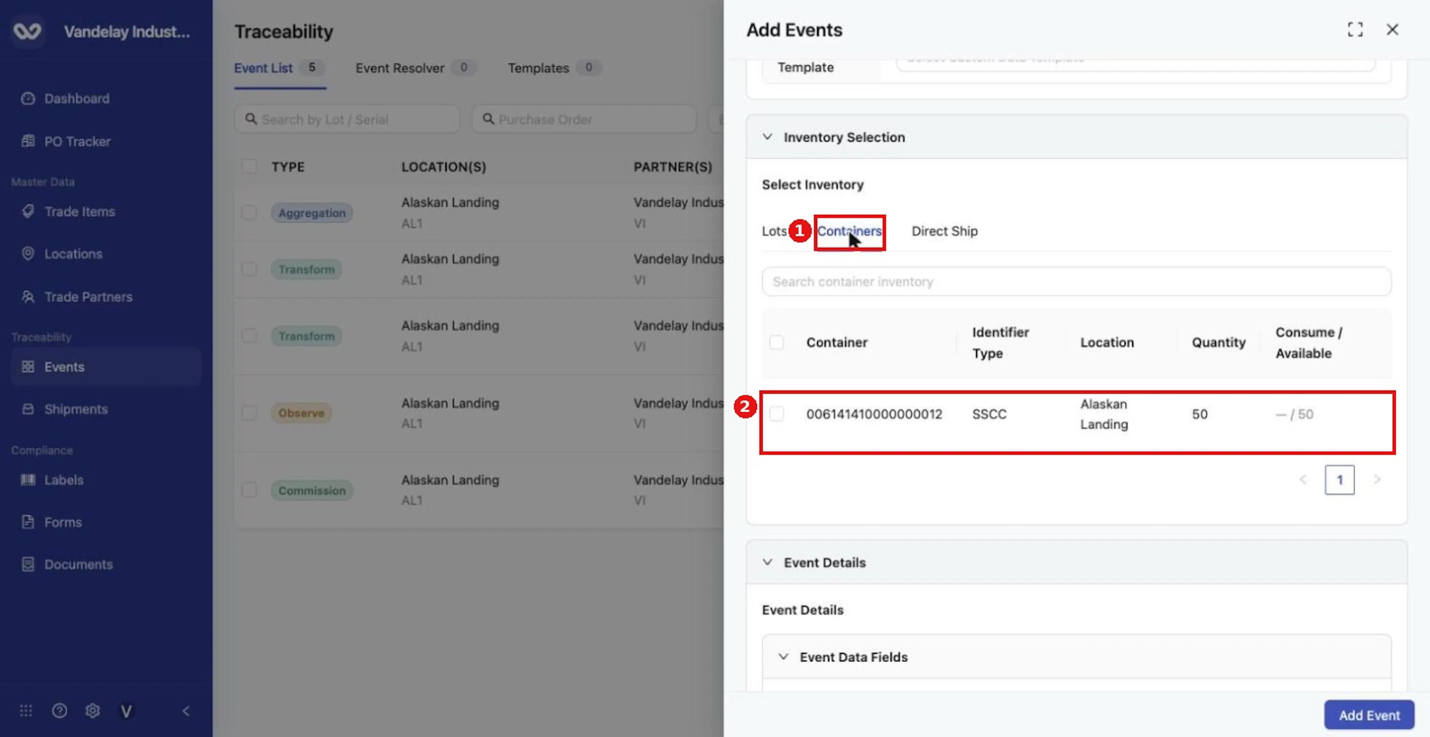The width and height of the screenshot is (1430, 737).
Task: Click the Add Event button
Action: point(1369,715)
